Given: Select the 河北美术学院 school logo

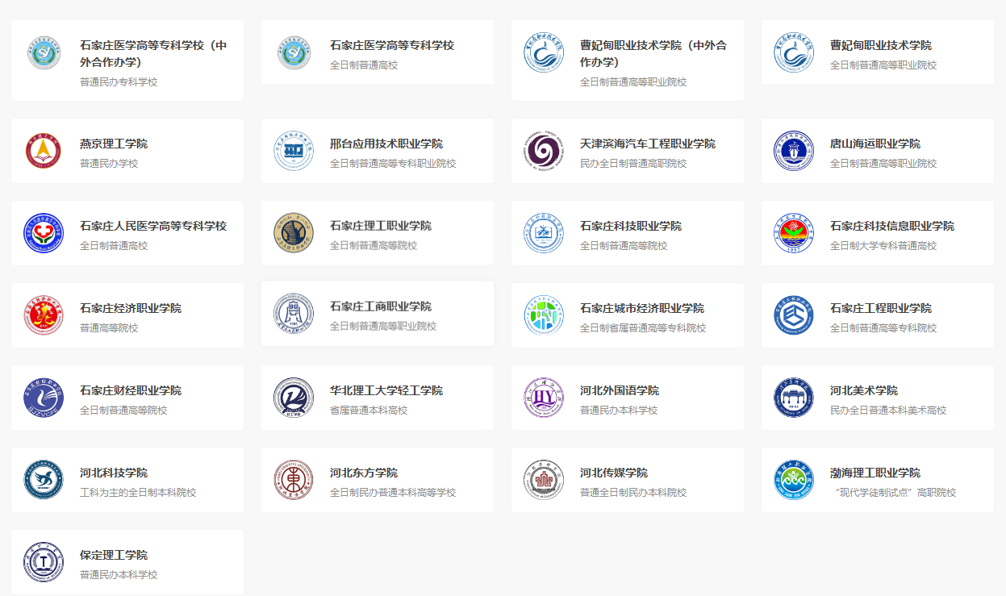Looking at the screenshot, I should pos(794,398).
